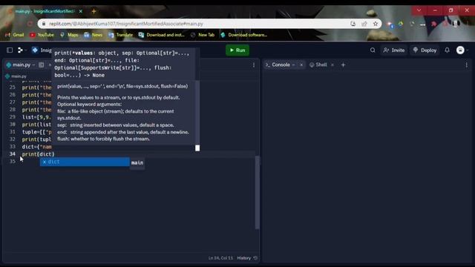475x267 pixels.
Task: Open the News bookmark
Action: 94,35
